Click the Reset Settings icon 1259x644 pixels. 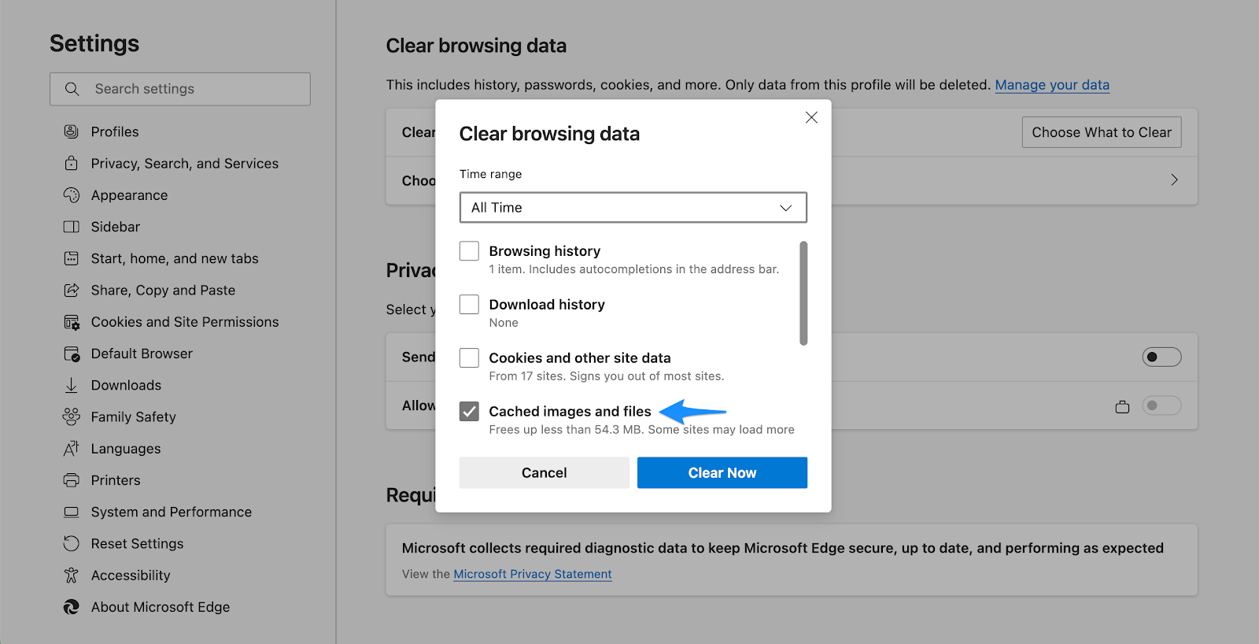[x=71, y=543]
